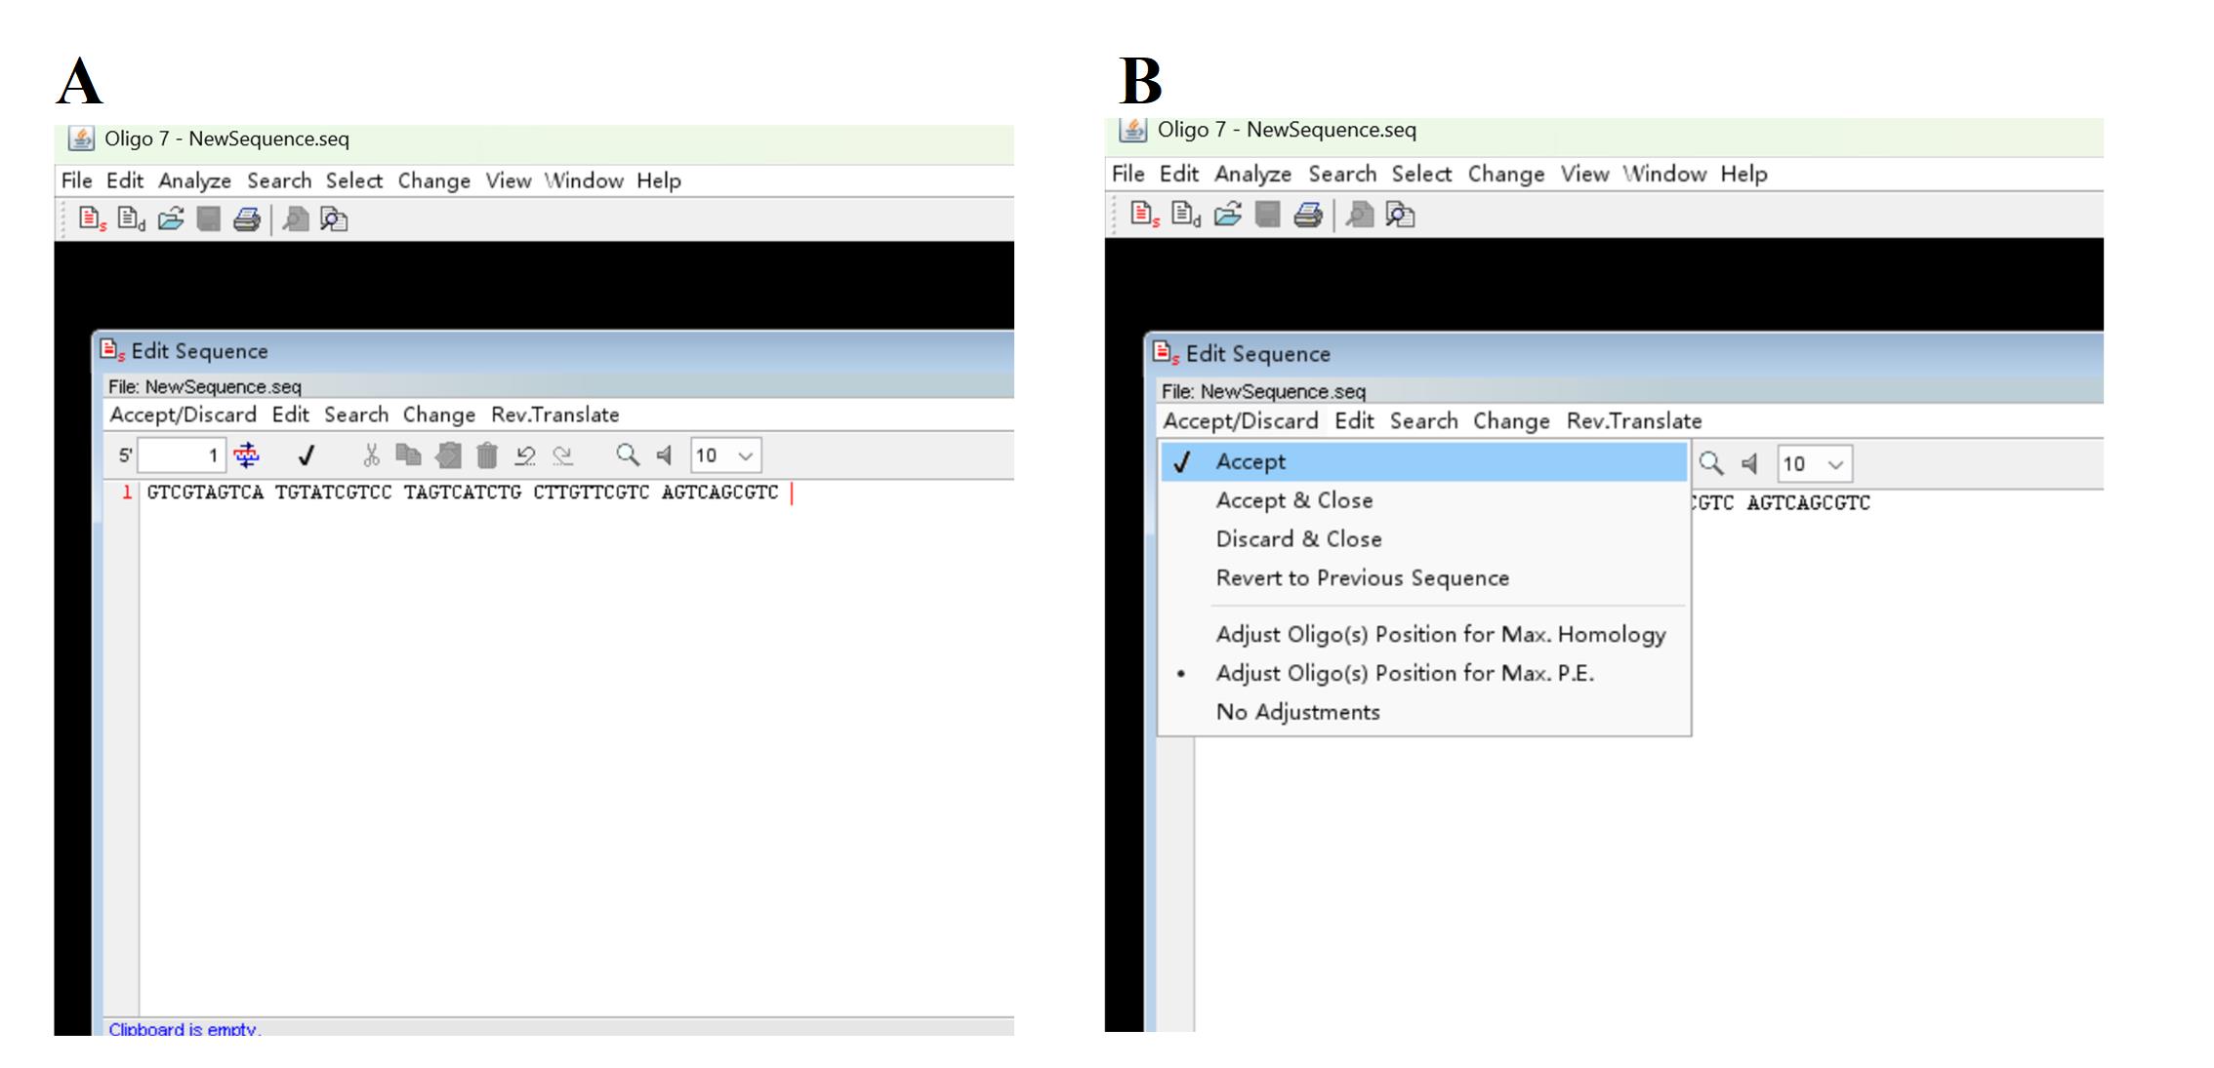Choose the No Adjustments option
The height and width of the screenshot is (1068, 2214).
coord(1297,713)
